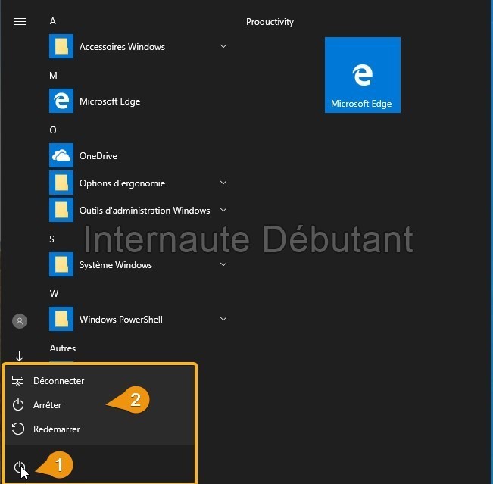This screenshot has height=484, width=493.
Task: Open Accessoires Windows label in app list
Action: 122,46
